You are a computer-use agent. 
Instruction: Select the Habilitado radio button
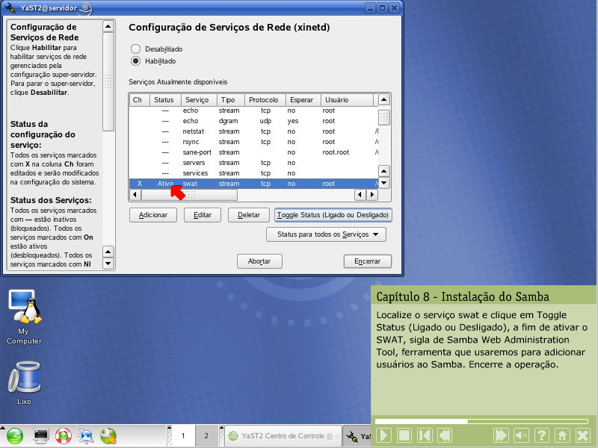click(x=136, y=61)
